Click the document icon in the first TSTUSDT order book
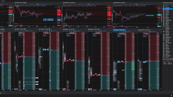The width and height of the screenshot is (173, 97). tap(27, 31)
